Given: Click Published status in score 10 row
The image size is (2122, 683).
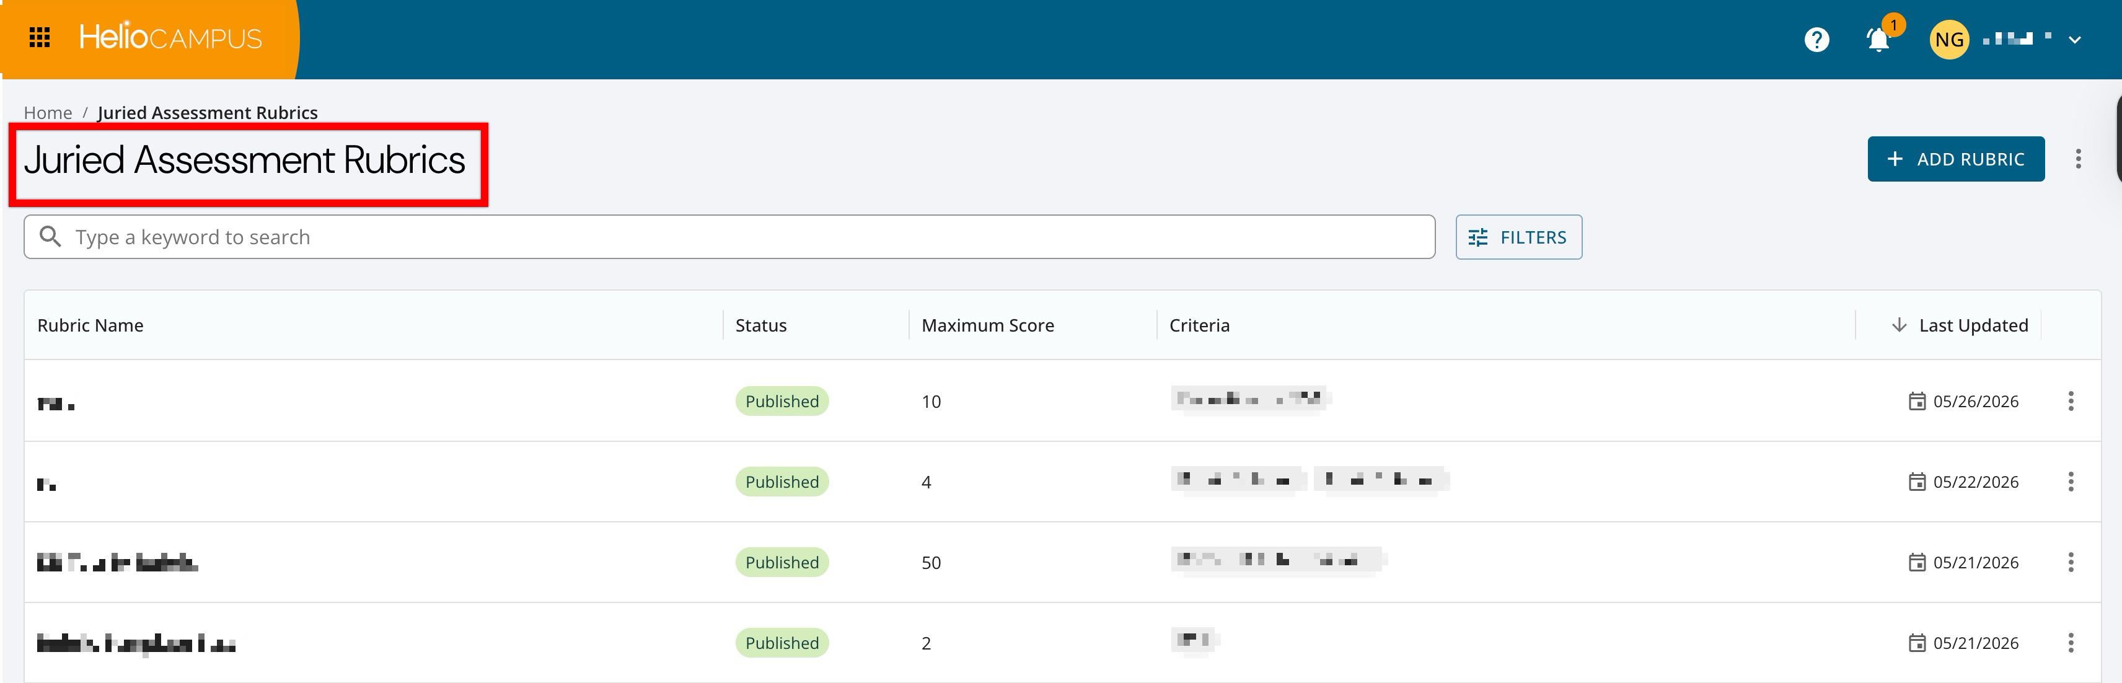Looking at the screenshot, I should (781, 401).
